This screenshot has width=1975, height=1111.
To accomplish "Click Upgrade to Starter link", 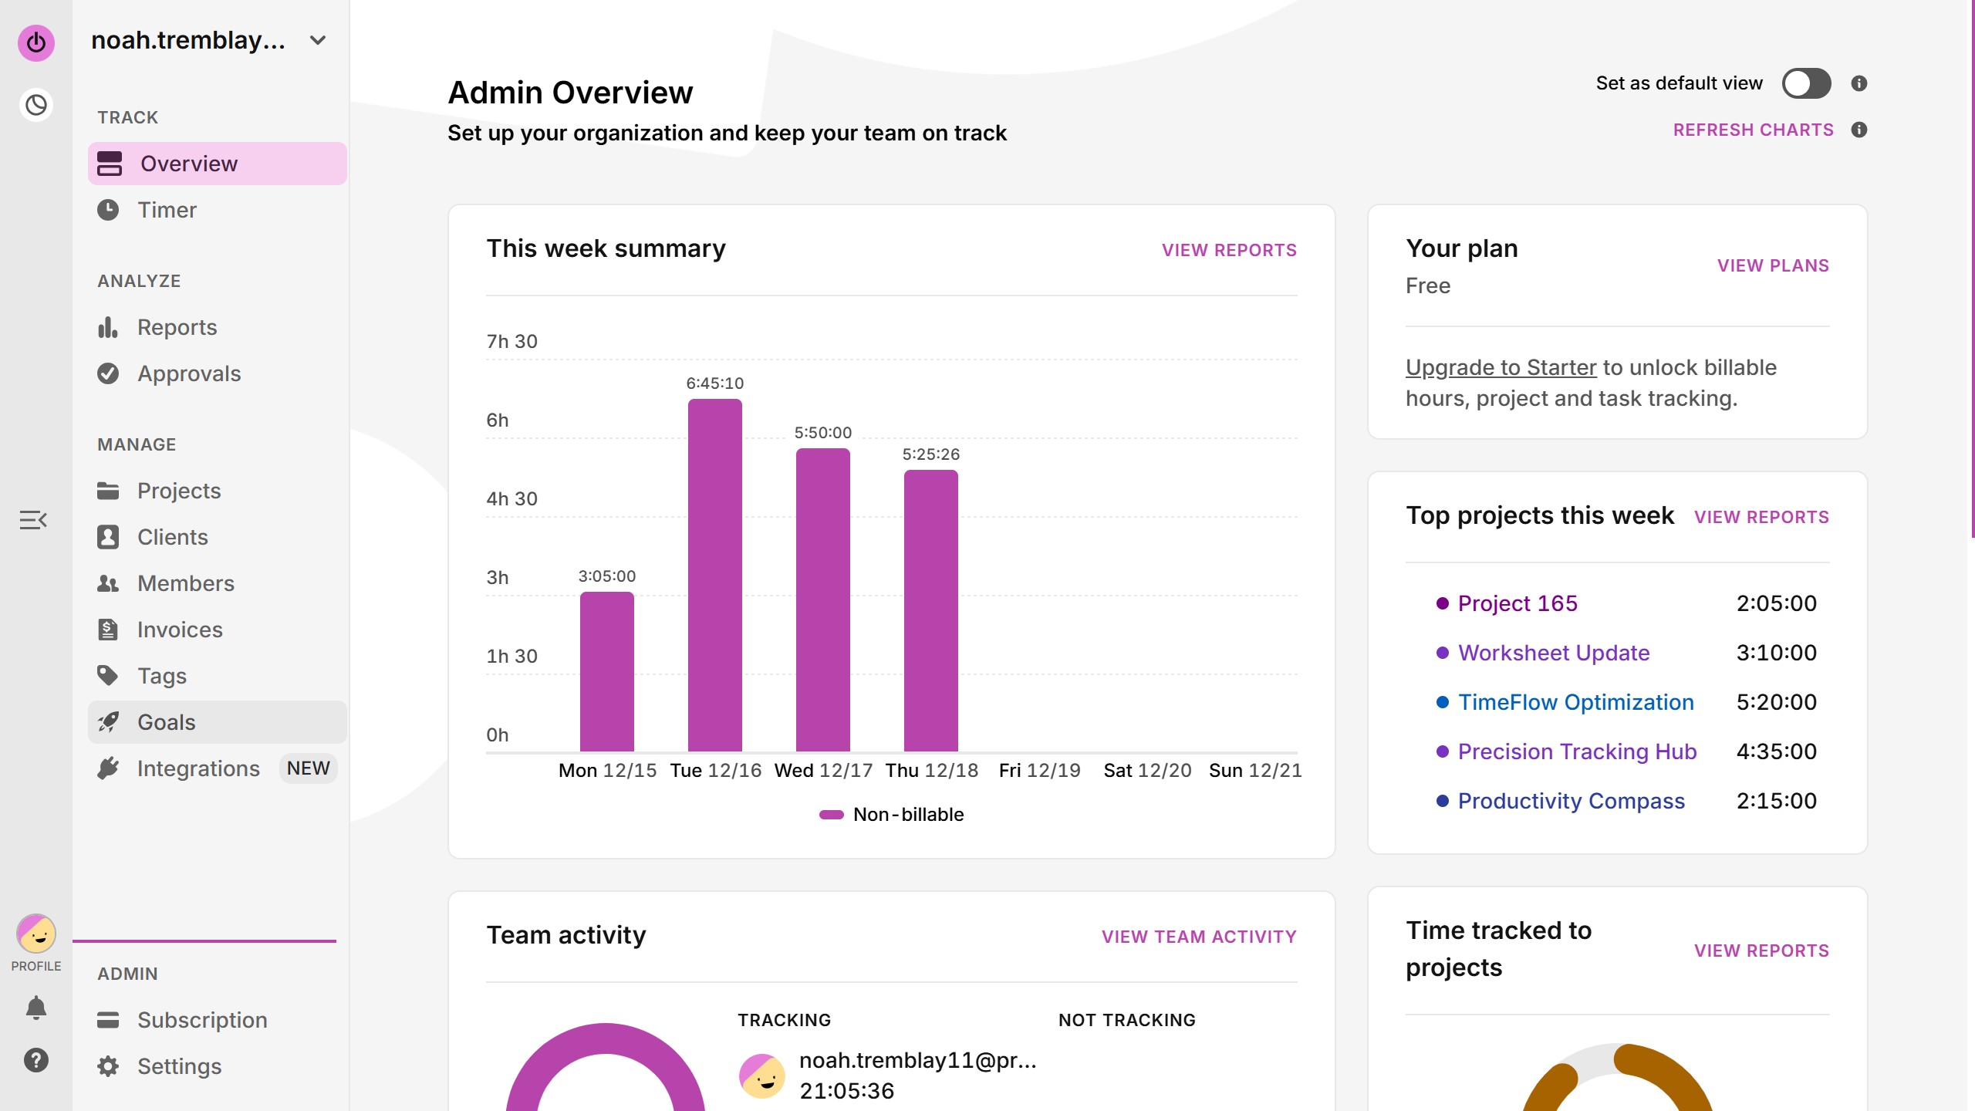I will click(x=1501, y=367).
